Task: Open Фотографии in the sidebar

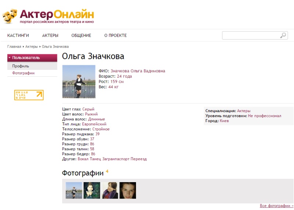Action: [x=24, y=73]
